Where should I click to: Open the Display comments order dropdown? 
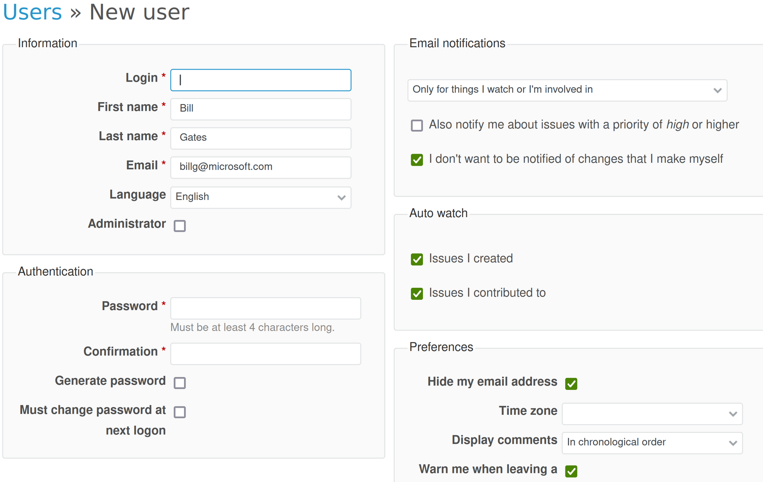651,442
